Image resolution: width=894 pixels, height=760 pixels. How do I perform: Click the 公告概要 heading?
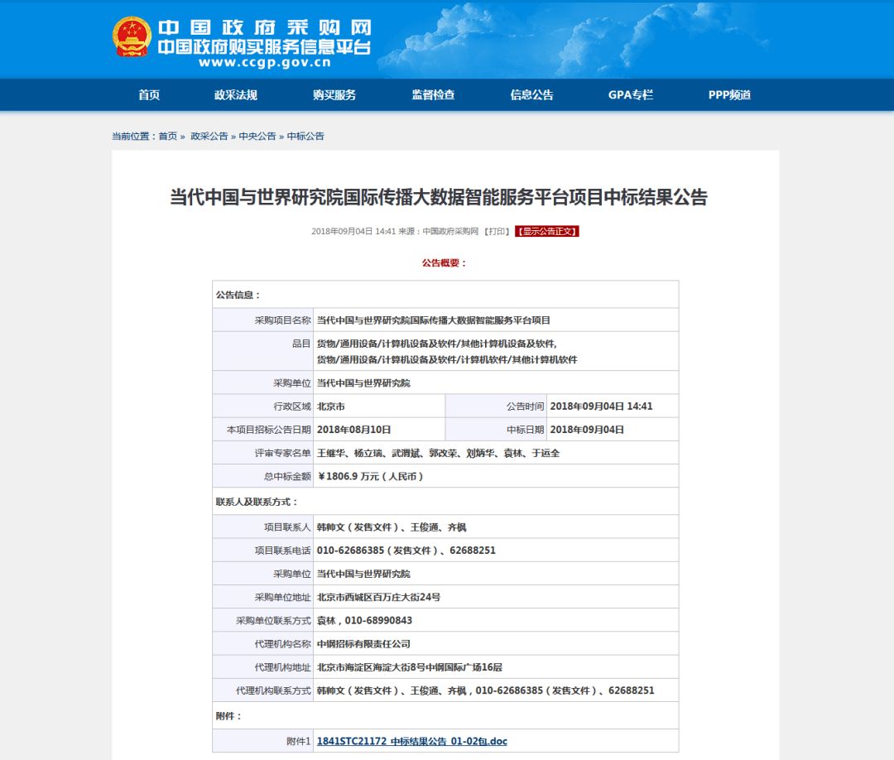[x=445, y=262]
